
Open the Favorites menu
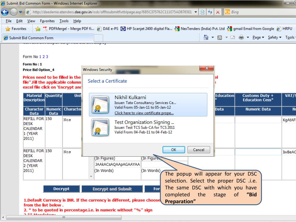click(47, 21)
